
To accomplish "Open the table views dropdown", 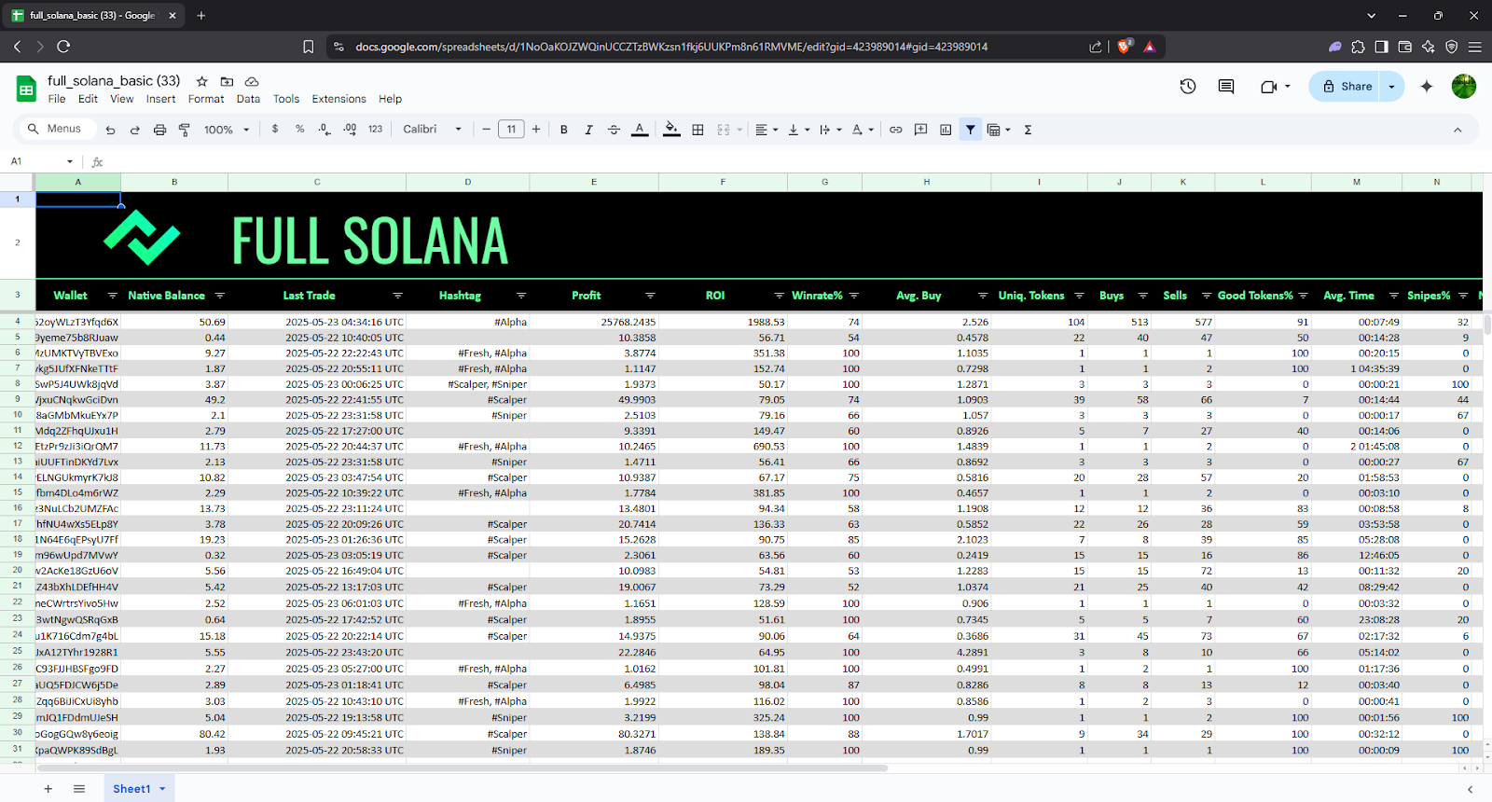I will click(x=999, y=130).
